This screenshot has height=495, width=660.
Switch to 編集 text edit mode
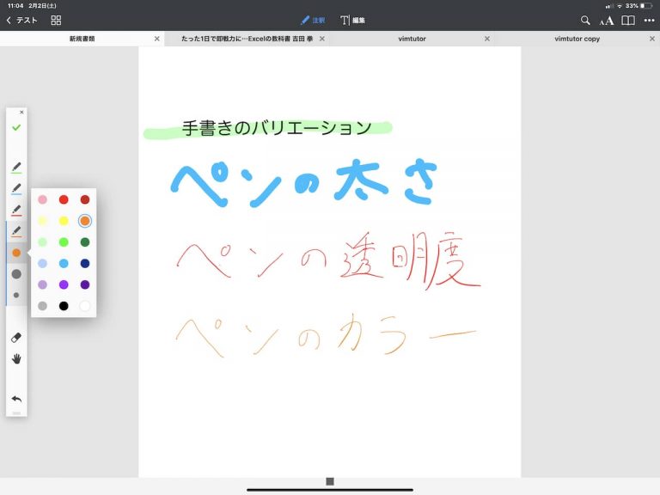point(352,21)
